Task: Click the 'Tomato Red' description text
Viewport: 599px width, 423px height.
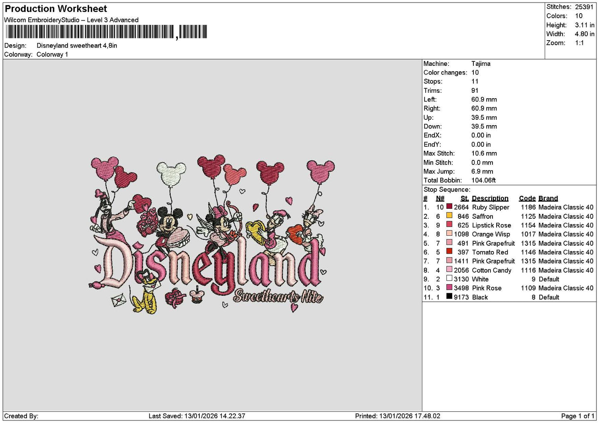Action: pyautogui.click(x=490, y=252)
